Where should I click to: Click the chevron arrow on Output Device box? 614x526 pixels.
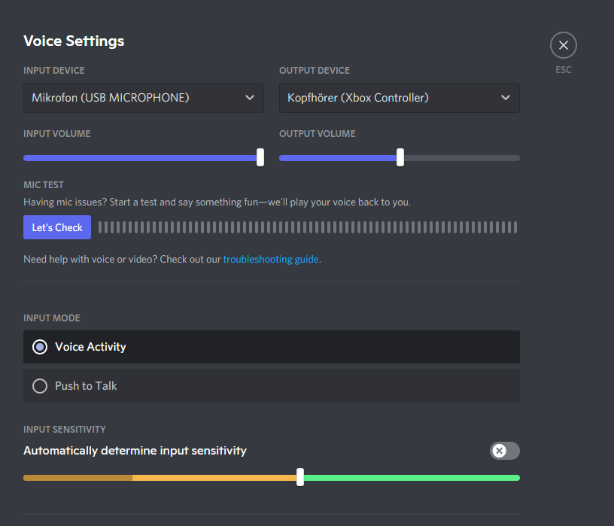[506, 98]
